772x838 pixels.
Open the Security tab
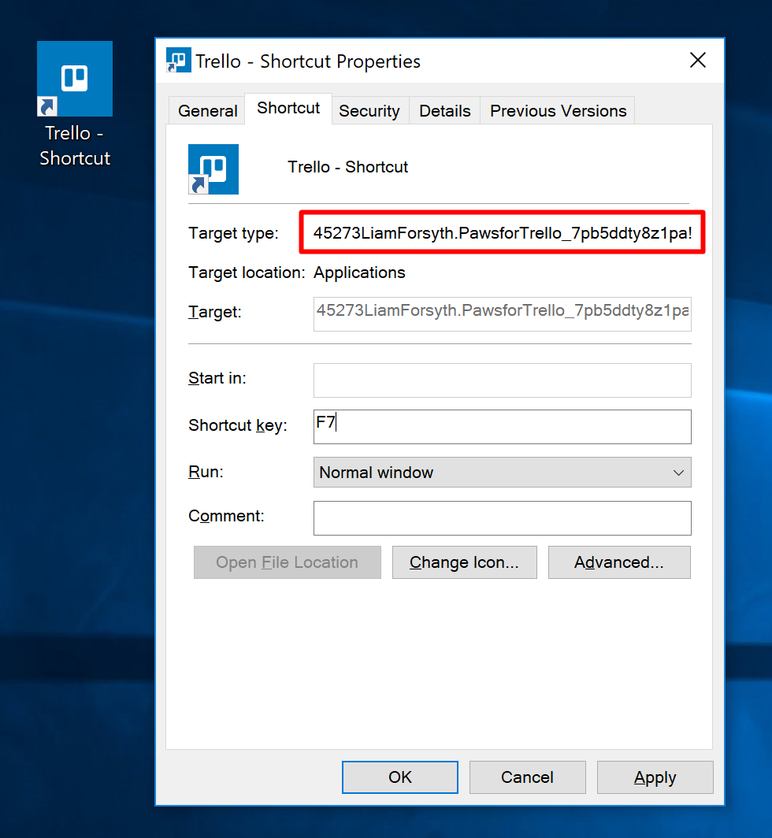369,110
